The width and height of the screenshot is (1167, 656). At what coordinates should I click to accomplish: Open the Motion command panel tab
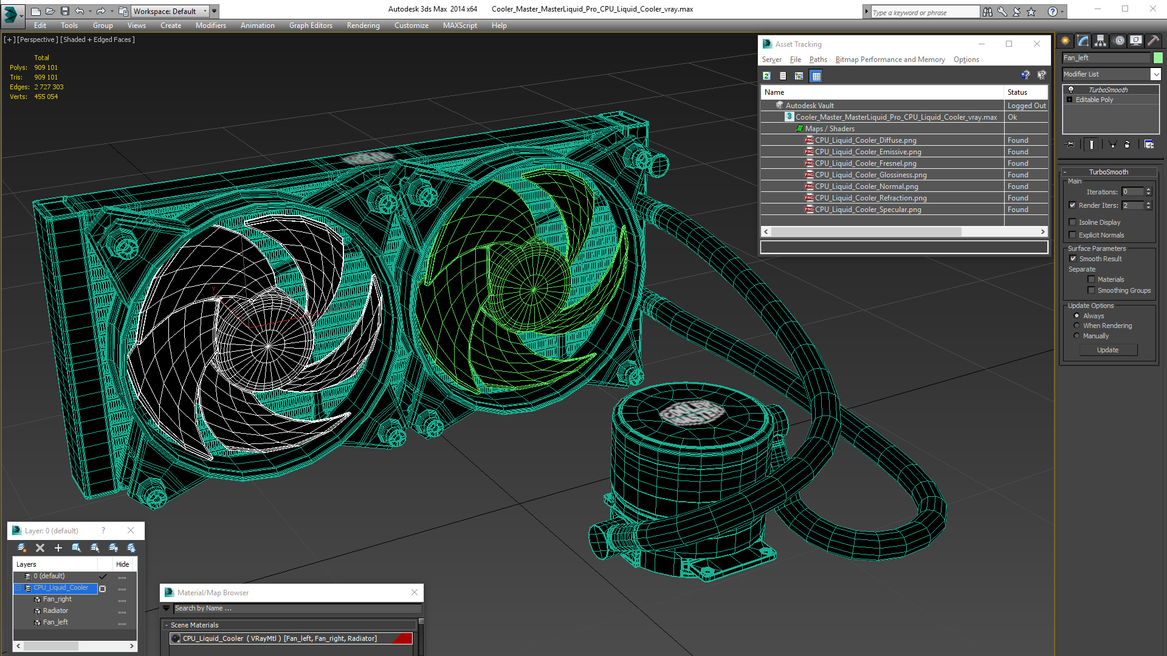click(x=1119, y=41)
